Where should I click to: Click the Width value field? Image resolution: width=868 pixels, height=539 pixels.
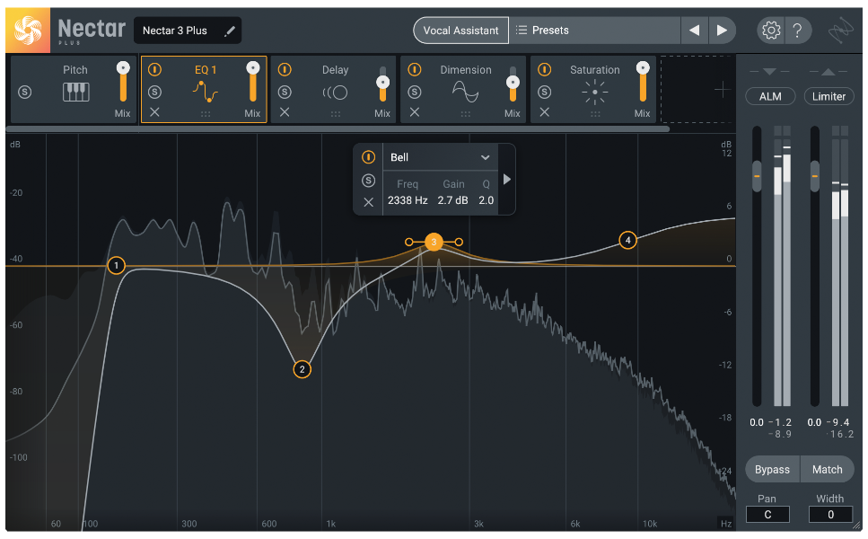coord(830,515)
